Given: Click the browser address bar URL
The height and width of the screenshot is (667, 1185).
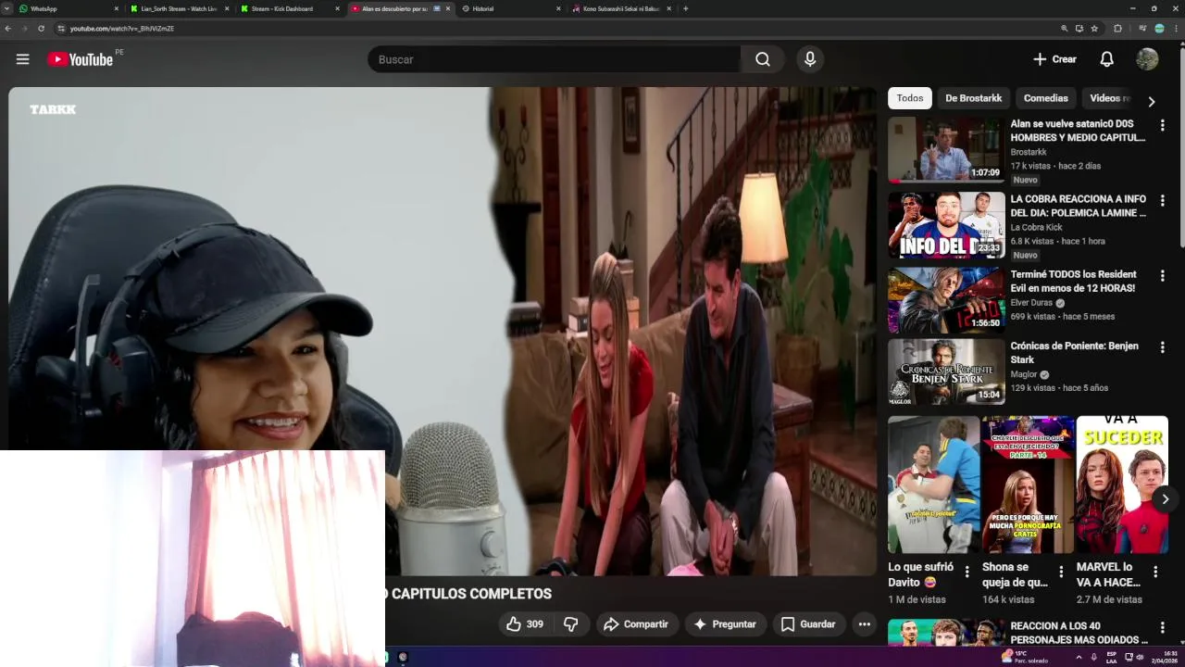Looking at the screenshot, I should pos(122,29).
